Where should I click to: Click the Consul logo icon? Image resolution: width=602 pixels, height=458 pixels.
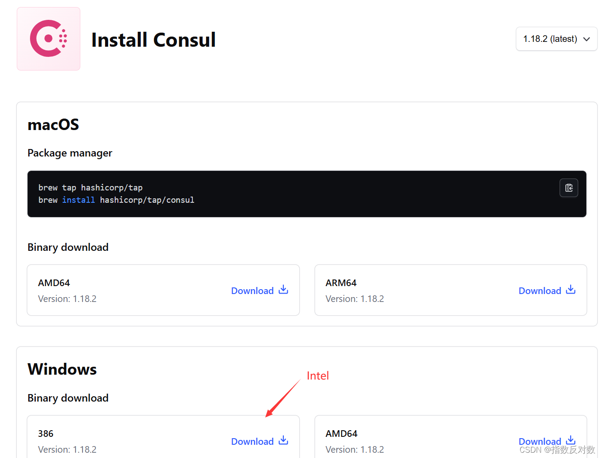pos(49,39)
